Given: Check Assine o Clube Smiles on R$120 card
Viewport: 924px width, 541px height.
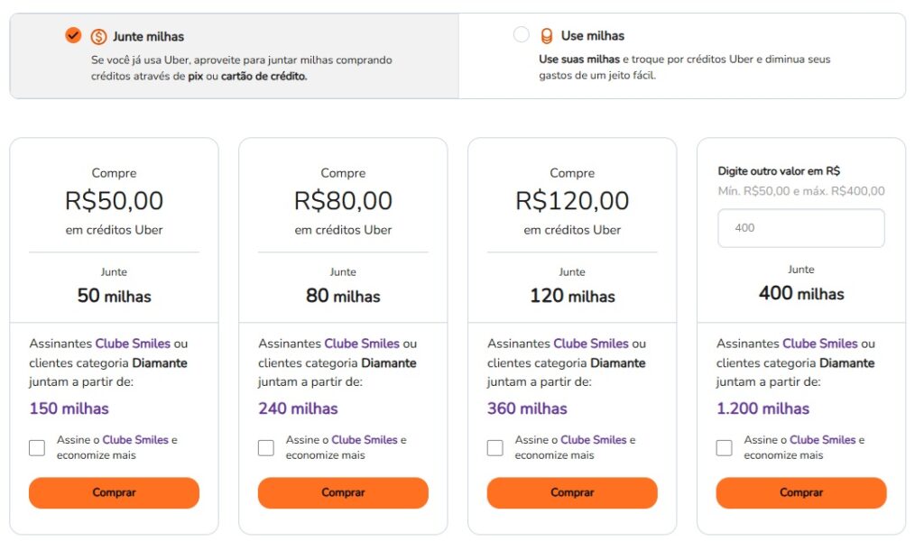Looking at the screenshot, I should click(x=495, y=447).
